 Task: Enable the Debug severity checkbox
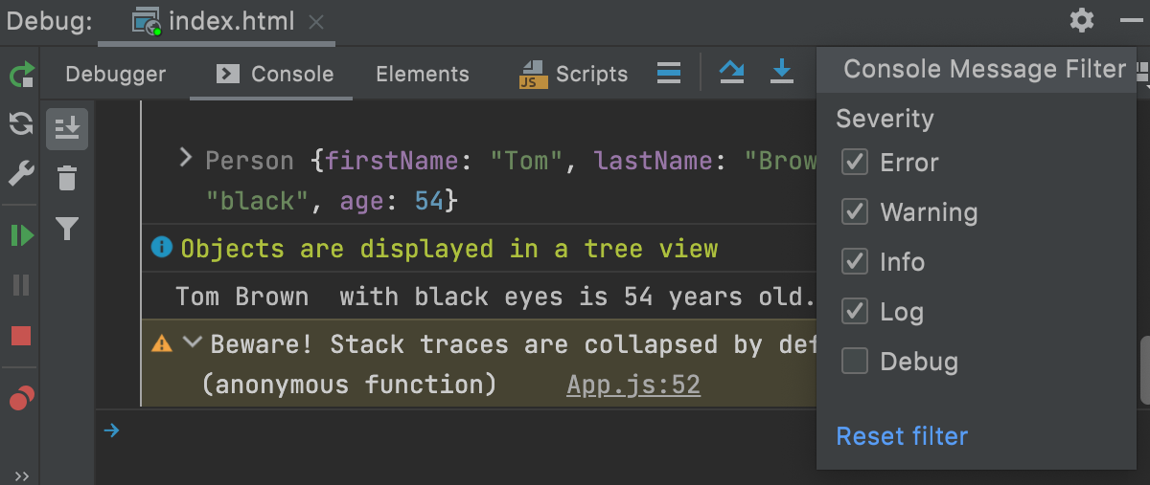854,362
